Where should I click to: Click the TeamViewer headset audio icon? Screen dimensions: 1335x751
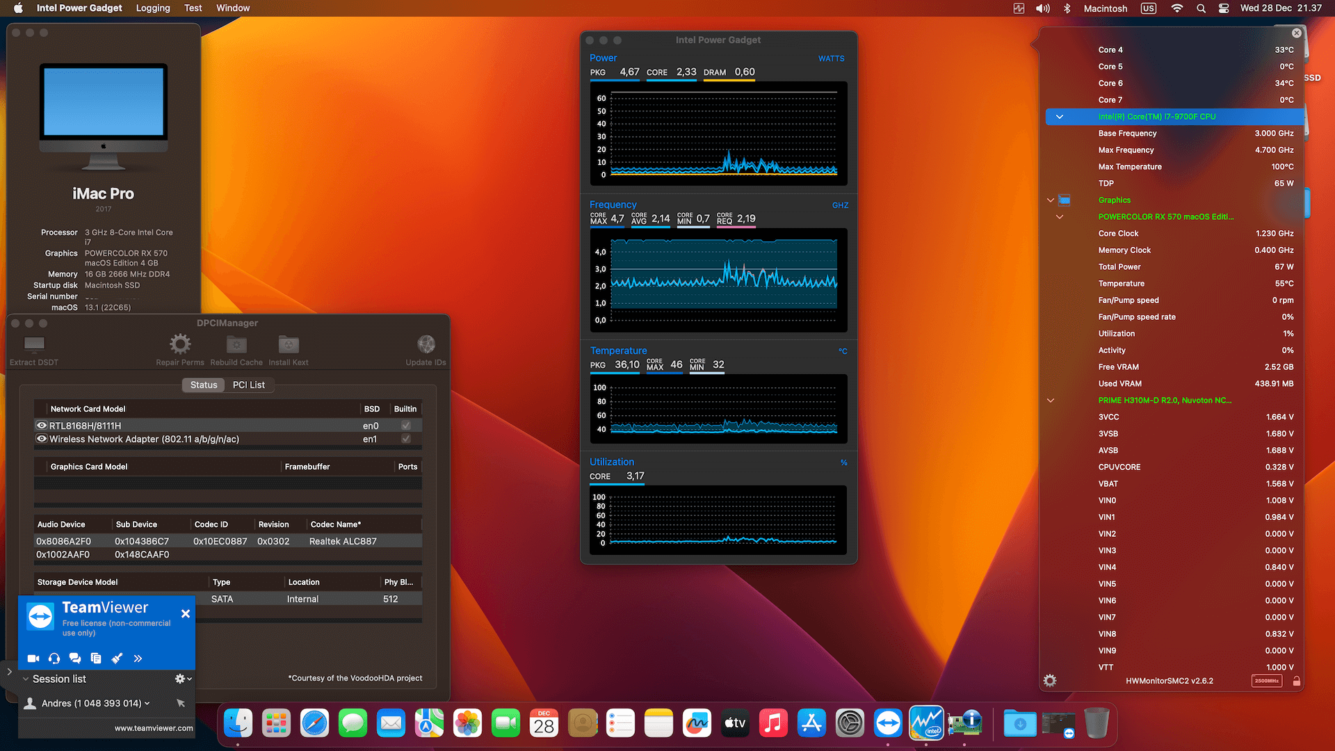pyautogui.click(x=54, y=658)
